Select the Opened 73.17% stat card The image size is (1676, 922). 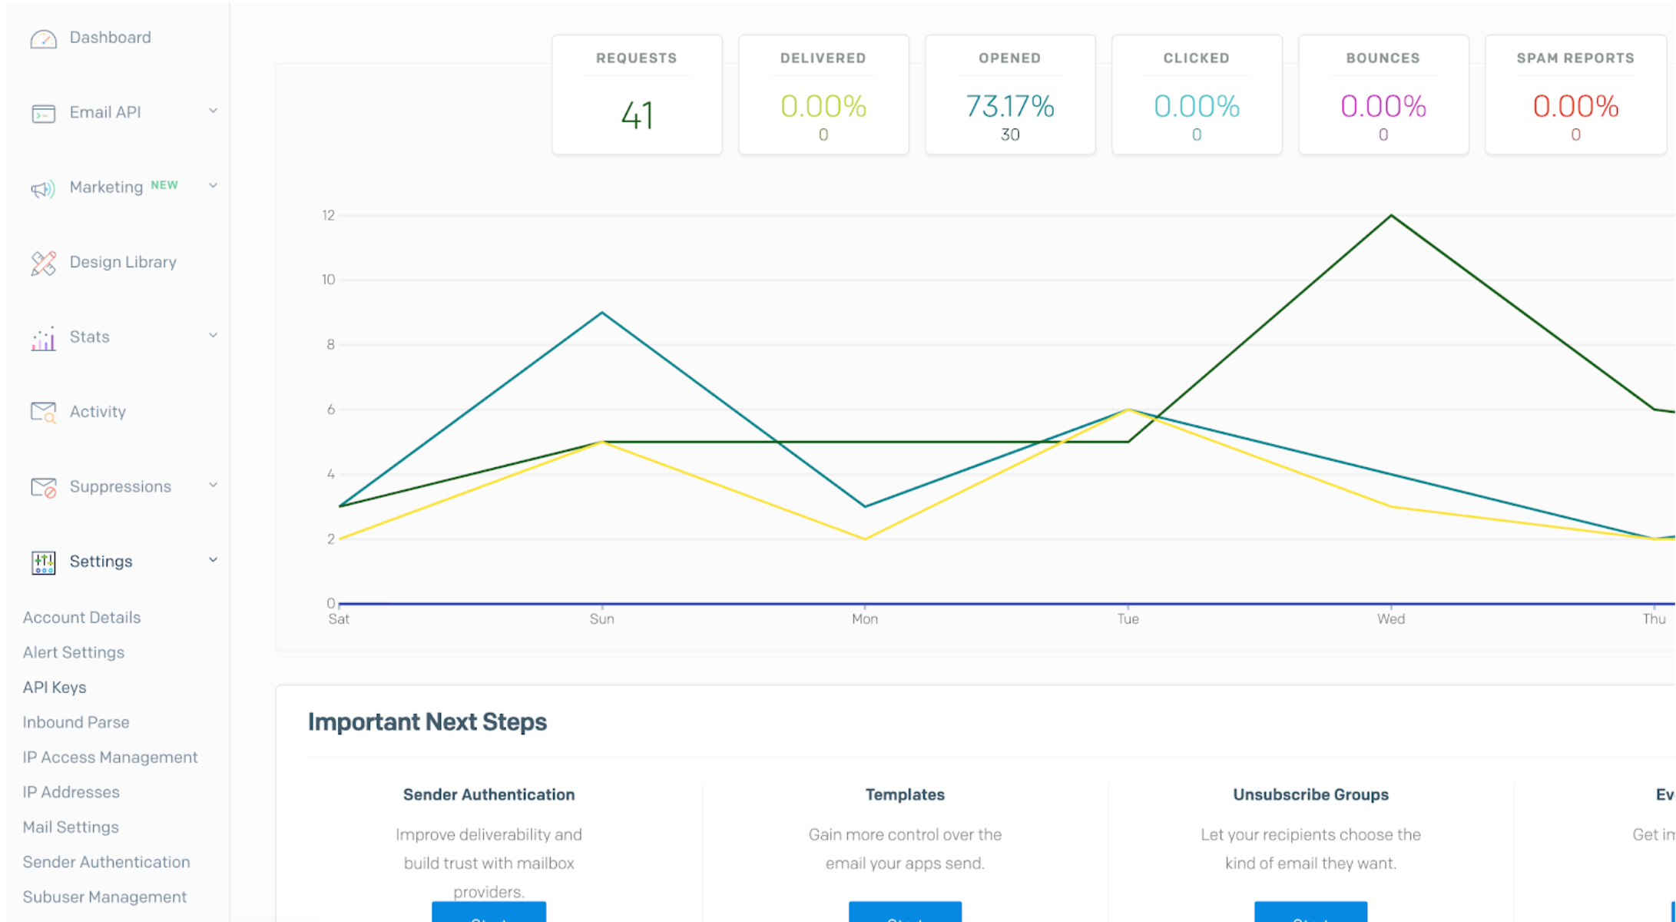(x=1009, y=95)
